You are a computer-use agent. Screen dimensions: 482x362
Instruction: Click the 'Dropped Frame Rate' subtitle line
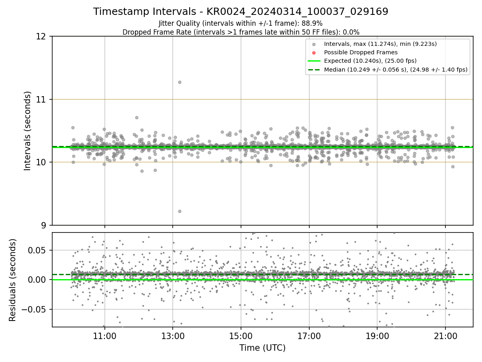click(241, 32)
